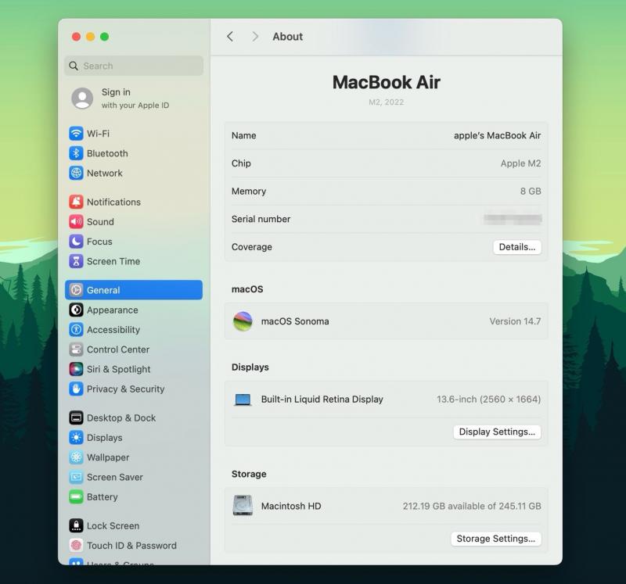This screenshot has height=584, width=626.
Task: Switch to the Appearance pane
Action: (134, 310)
